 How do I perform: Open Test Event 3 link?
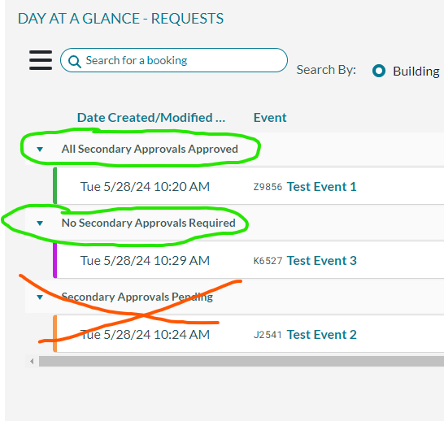[322, 261]
